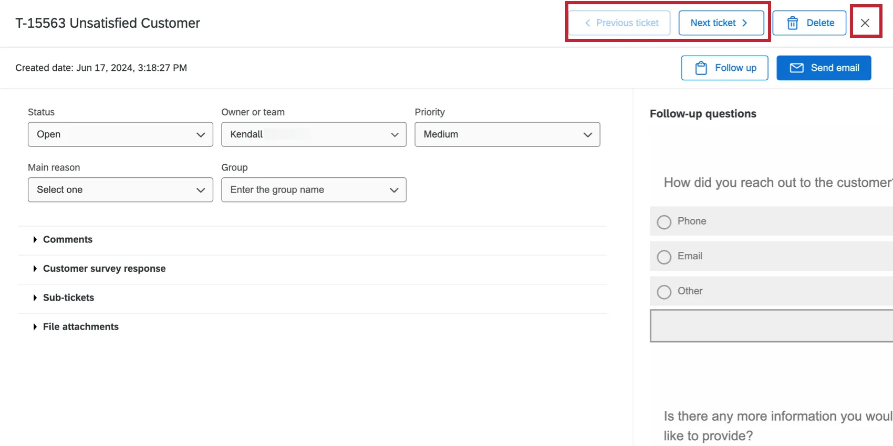Click the Previous ticket left chevron icon

(x=588, y=23)
